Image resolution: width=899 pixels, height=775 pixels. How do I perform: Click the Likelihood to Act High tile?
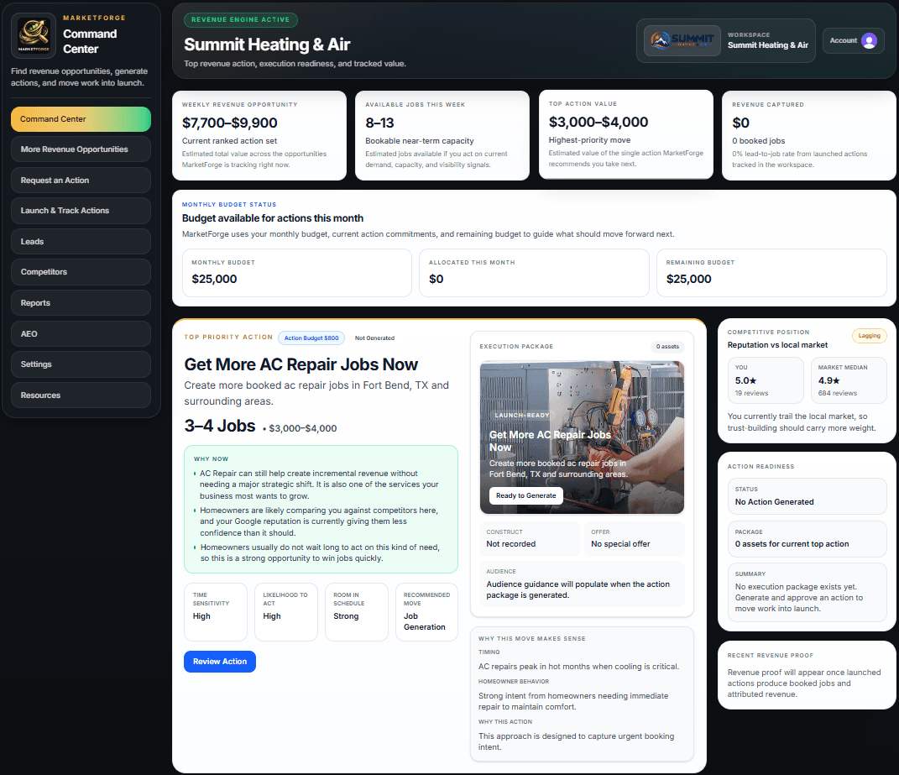tap(285, 612)
